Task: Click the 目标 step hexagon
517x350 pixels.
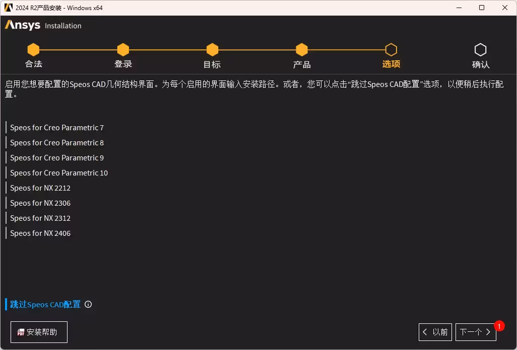Action: 212,50
